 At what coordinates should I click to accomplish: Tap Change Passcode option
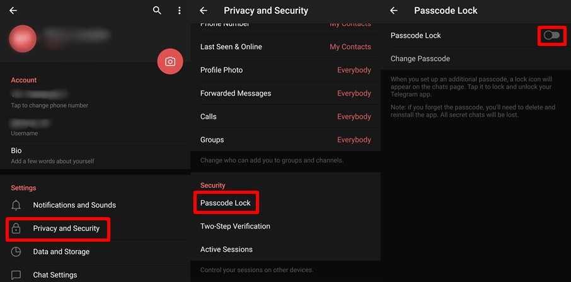pos(420,59)
